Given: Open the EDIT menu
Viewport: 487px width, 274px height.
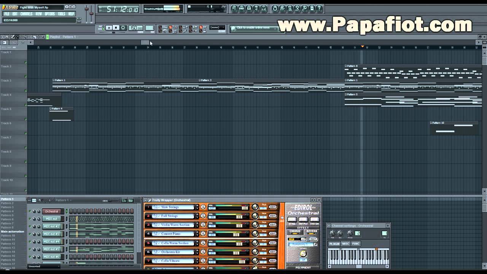Looking at the screenshot, I should (x=15, y=14).
